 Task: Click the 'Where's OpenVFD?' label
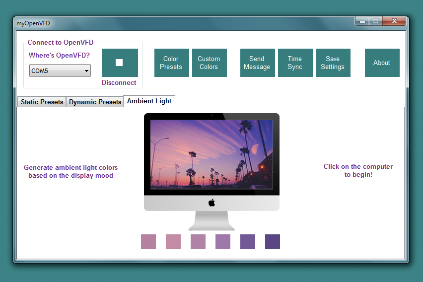[x=59, y=55]
